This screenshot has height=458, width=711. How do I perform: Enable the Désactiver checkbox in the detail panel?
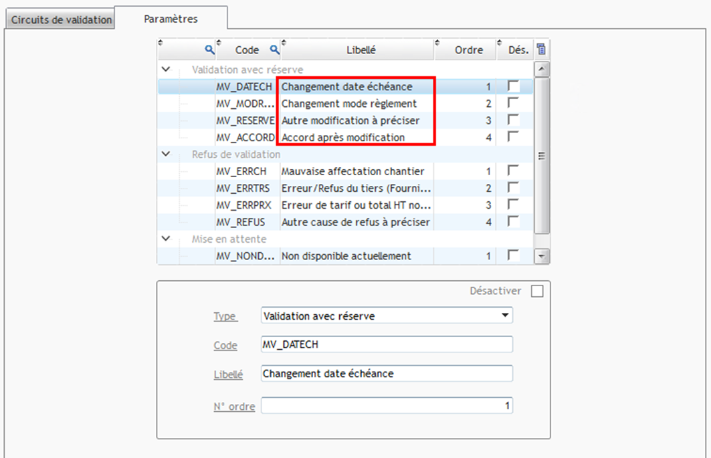point(536,290)
